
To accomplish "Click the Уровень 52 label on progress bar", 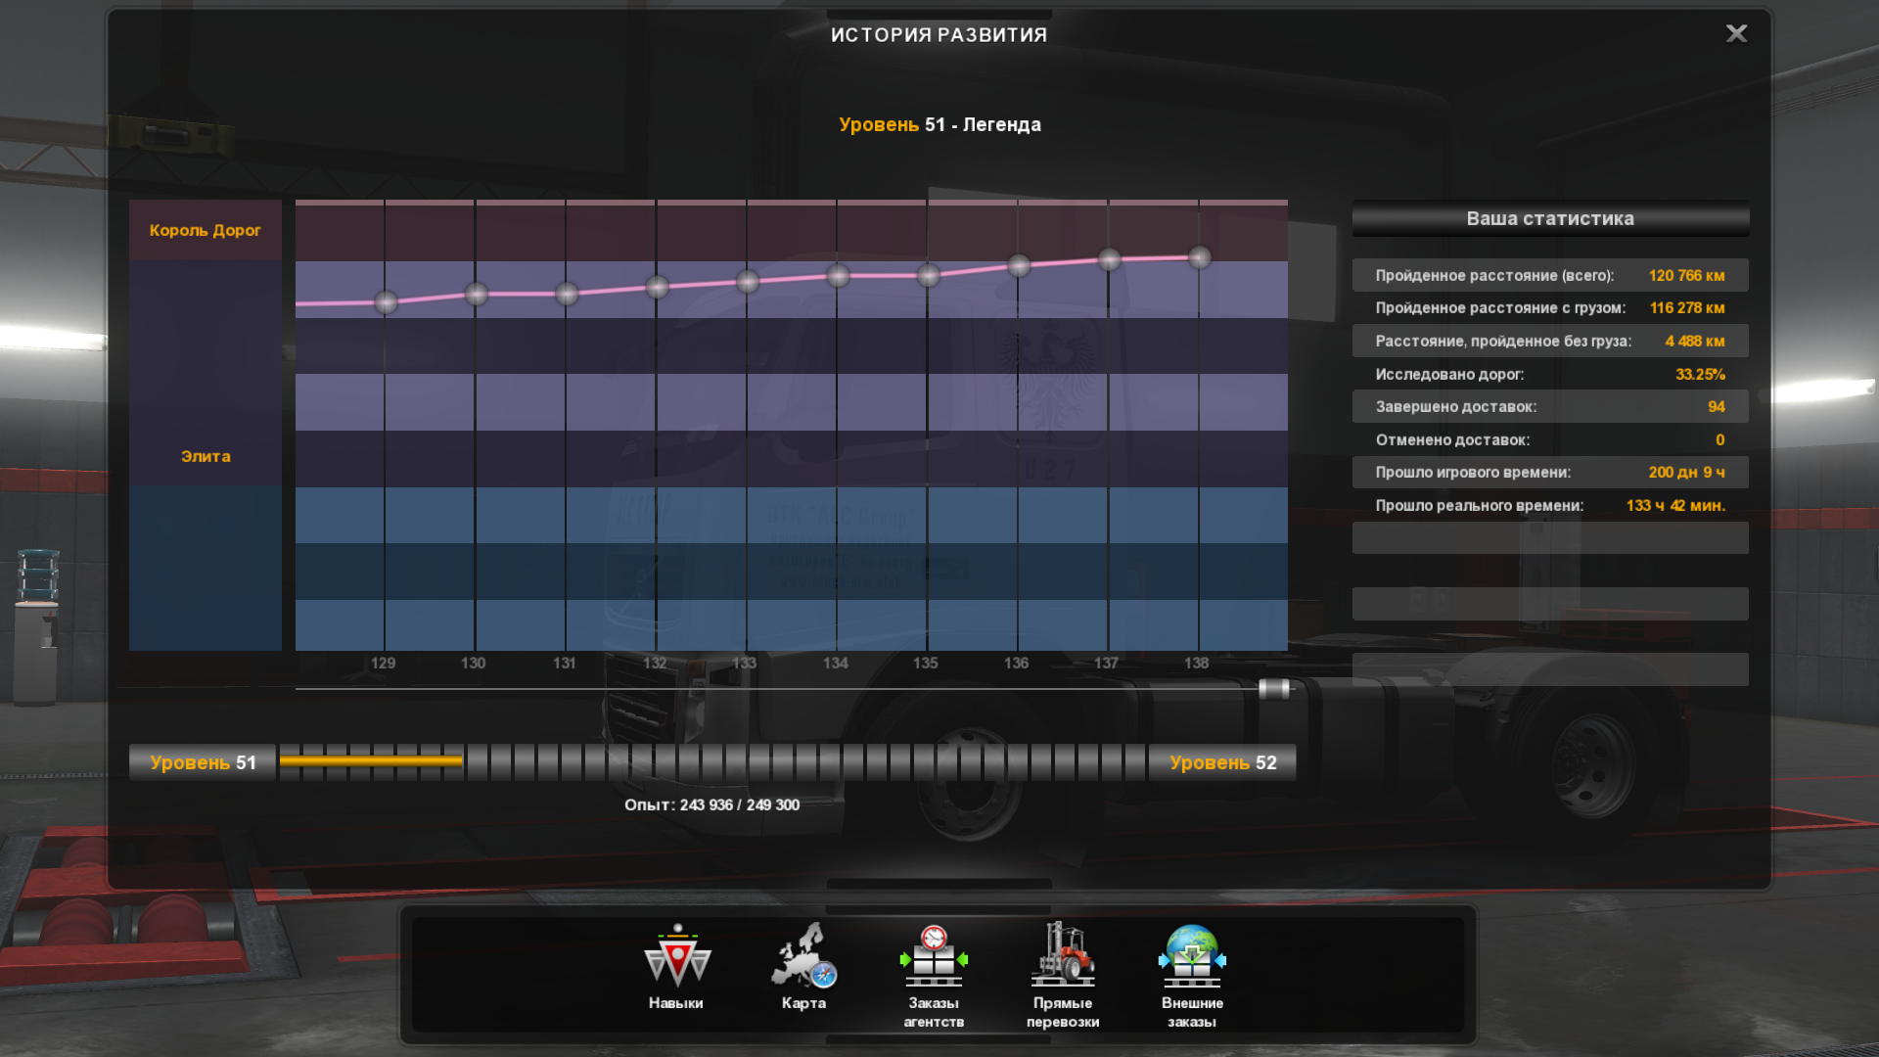I will 1222,762.
